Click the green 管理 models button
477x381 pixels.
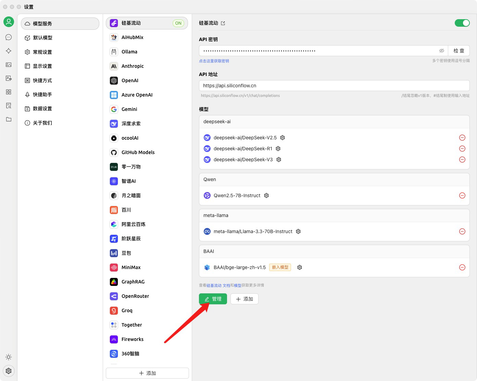(213, 299)
